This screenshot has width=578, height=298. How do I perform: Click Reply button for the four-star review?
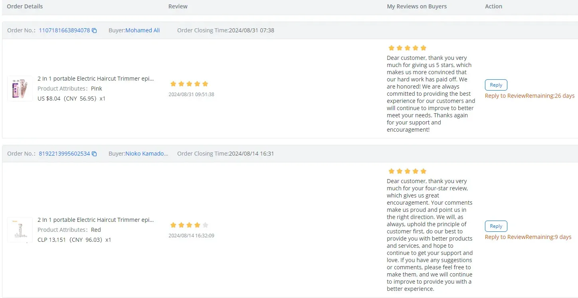[496, 226]
